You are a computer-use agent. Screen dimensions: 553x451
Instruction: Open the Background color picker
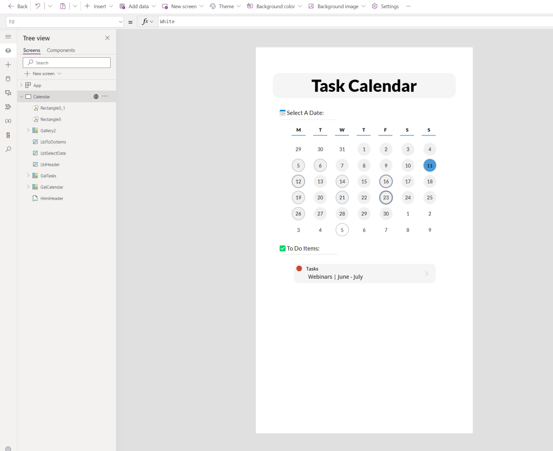click(x=272, y=6)
